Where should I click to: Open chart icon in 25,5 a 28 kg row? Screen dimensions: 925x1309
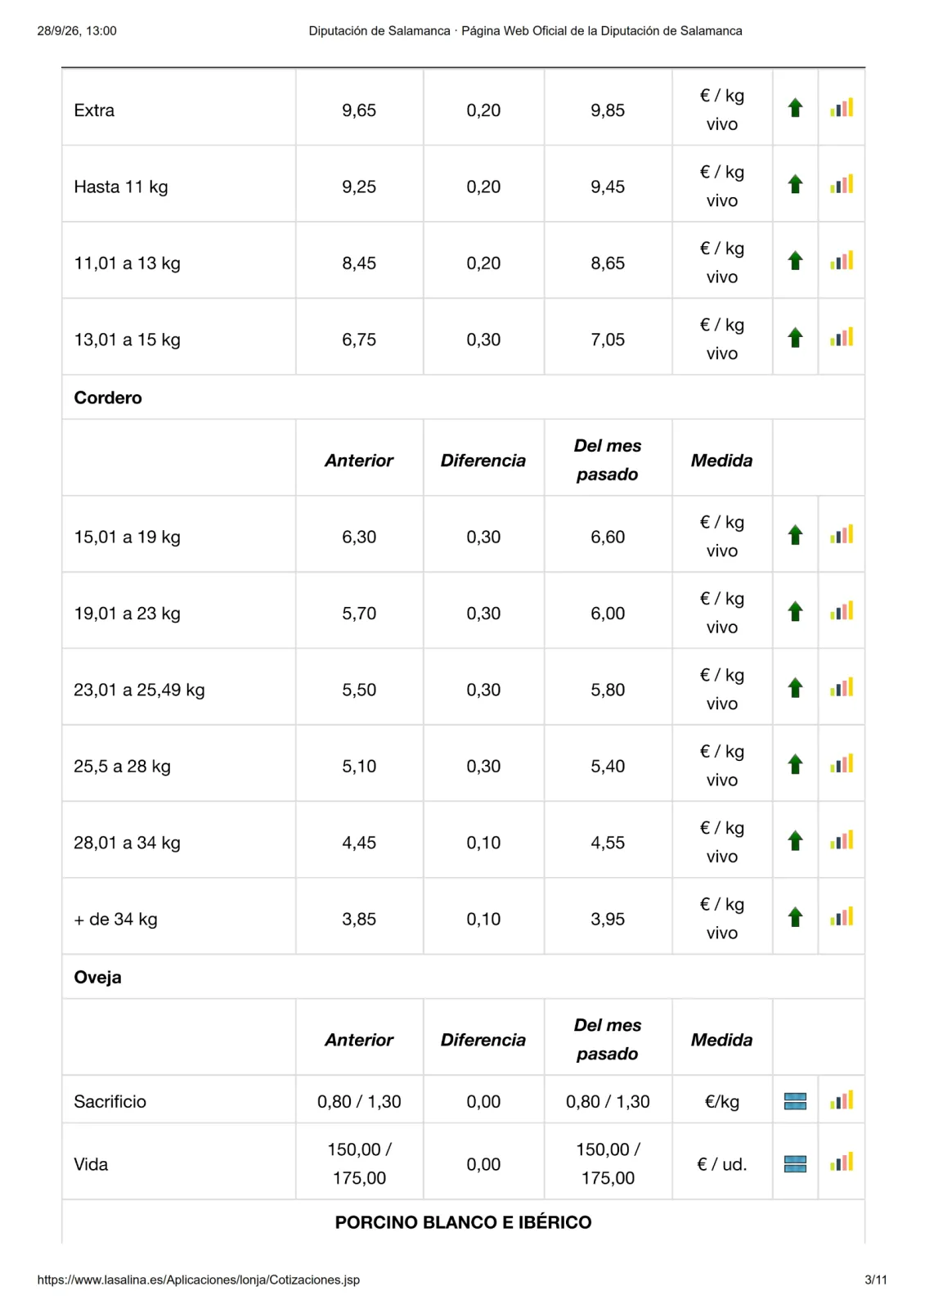tap(842, 763)
